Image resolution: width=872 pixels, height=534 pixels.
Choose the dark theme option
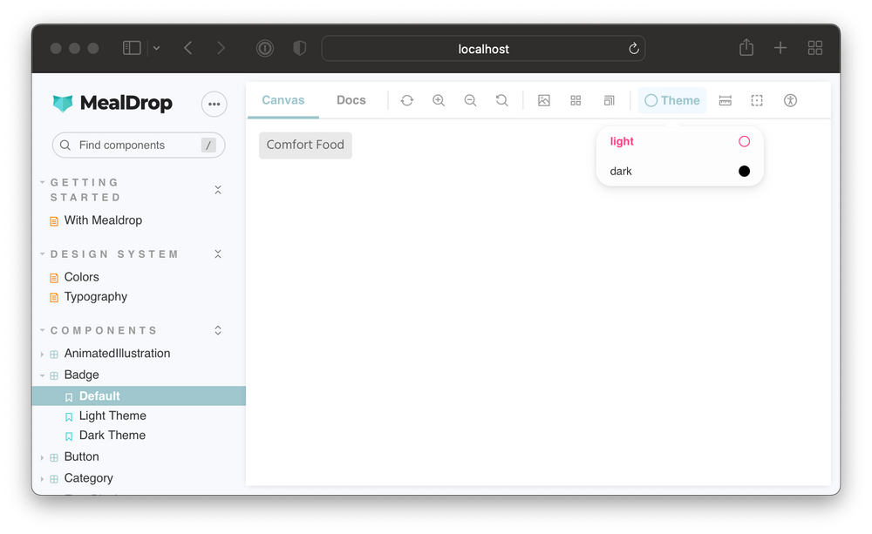[x=679, y=171]
